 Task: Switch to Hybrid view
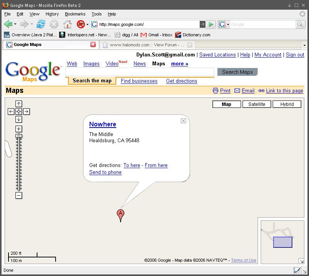pyautogui.click(x=287, y=104)
